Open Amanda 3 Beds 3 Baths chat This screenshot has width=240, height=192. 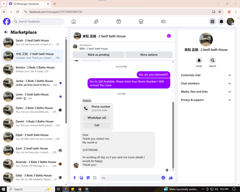tap(32, 164)
